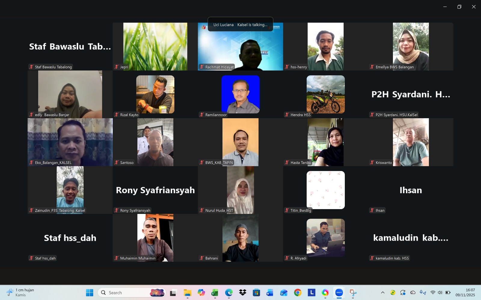Screen dimensions: 481x300
Task: Open the clock showing 16:07
Action: coord(465,292)
